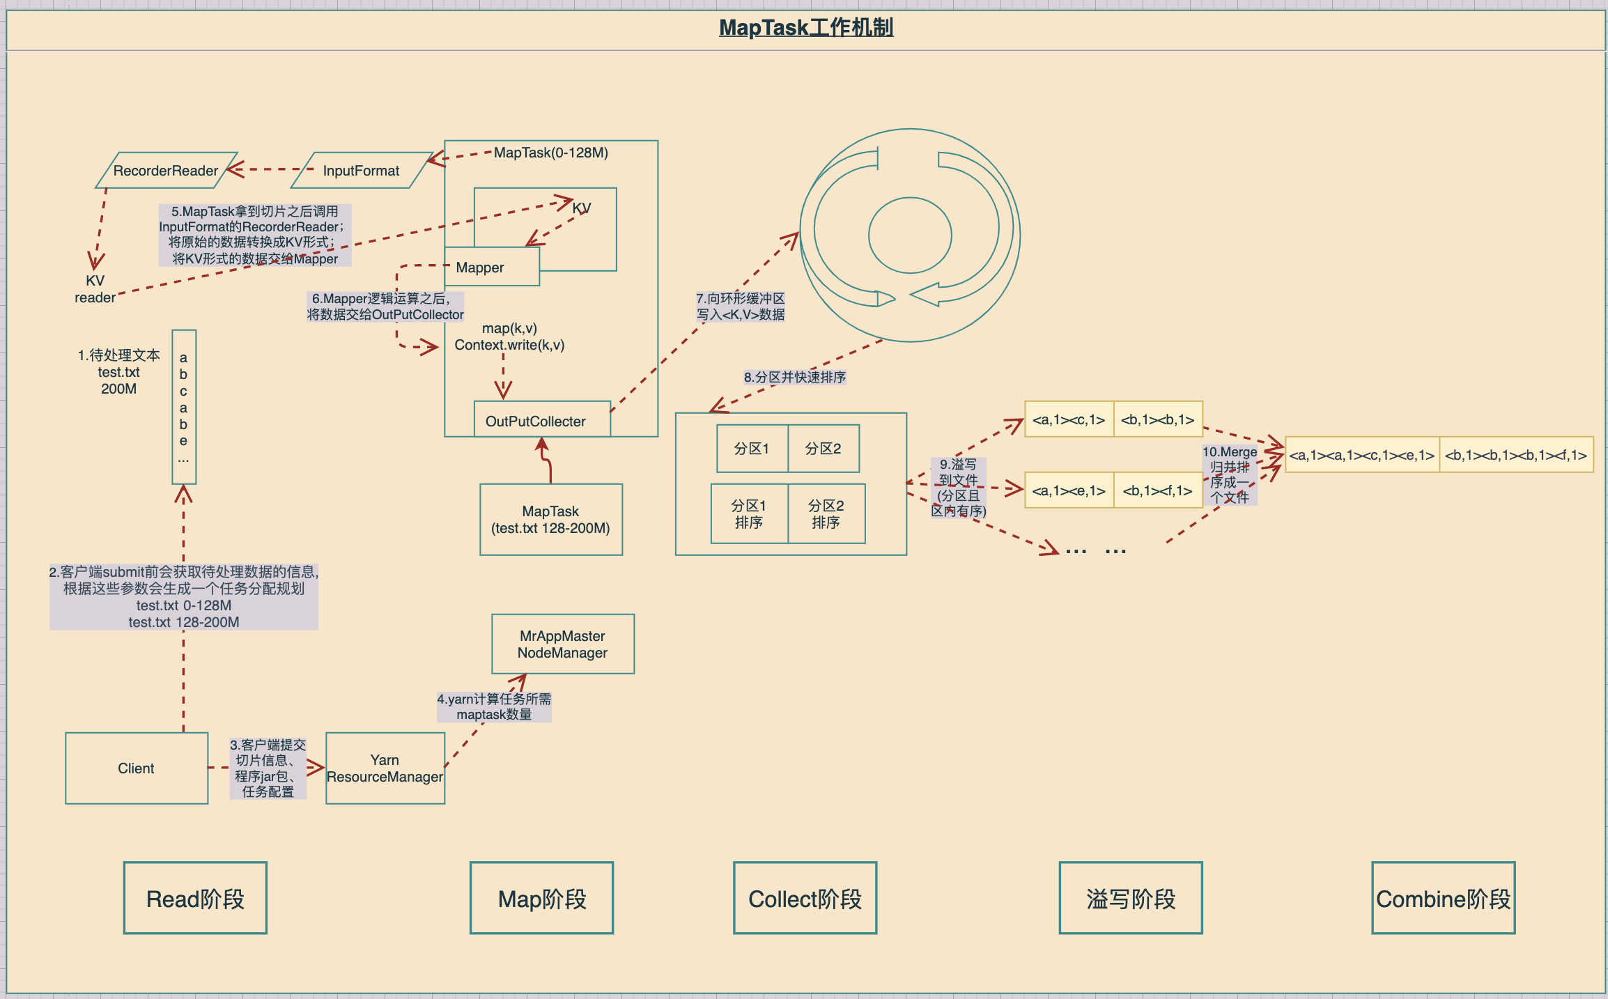This screenshot has height=999, width=1608.
Task: Click the 8.分区并快速排序 arrow label
Action: coord(794,377)
